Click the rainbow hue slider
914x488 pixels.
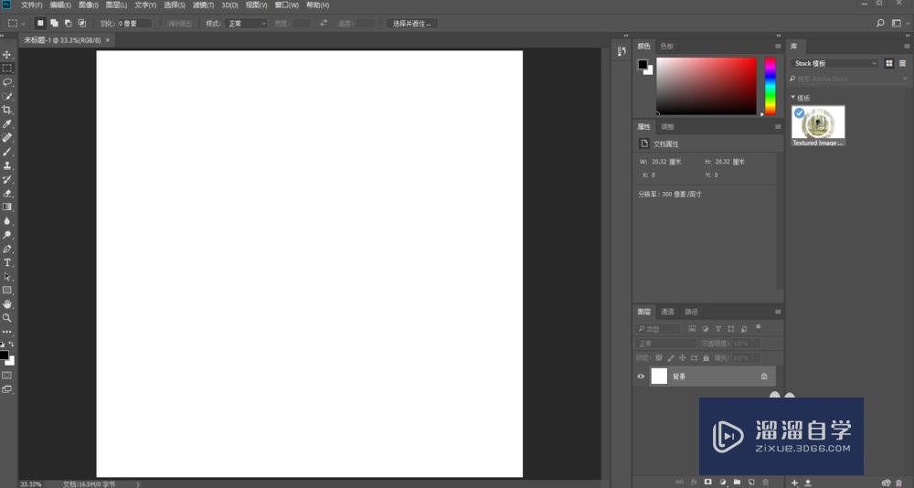coord(770,86)
